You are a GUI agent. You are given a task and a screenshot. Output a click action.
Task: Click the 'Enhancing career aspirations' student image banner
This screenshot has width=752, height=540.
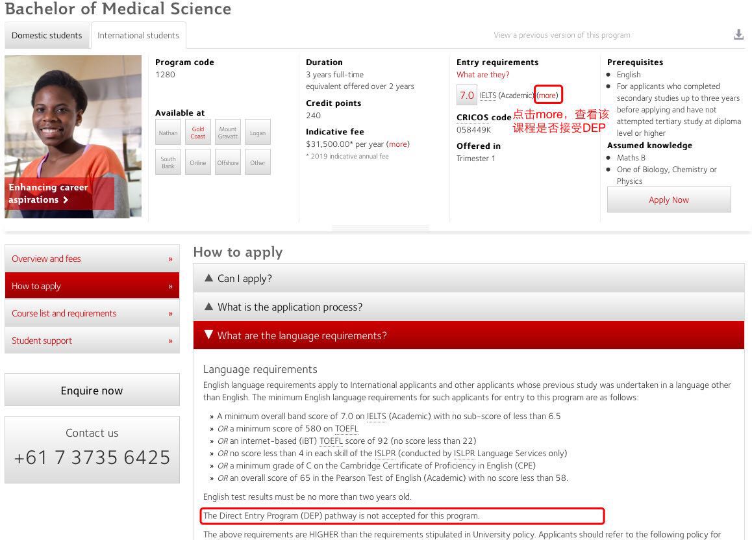click(x=73, y=136)
